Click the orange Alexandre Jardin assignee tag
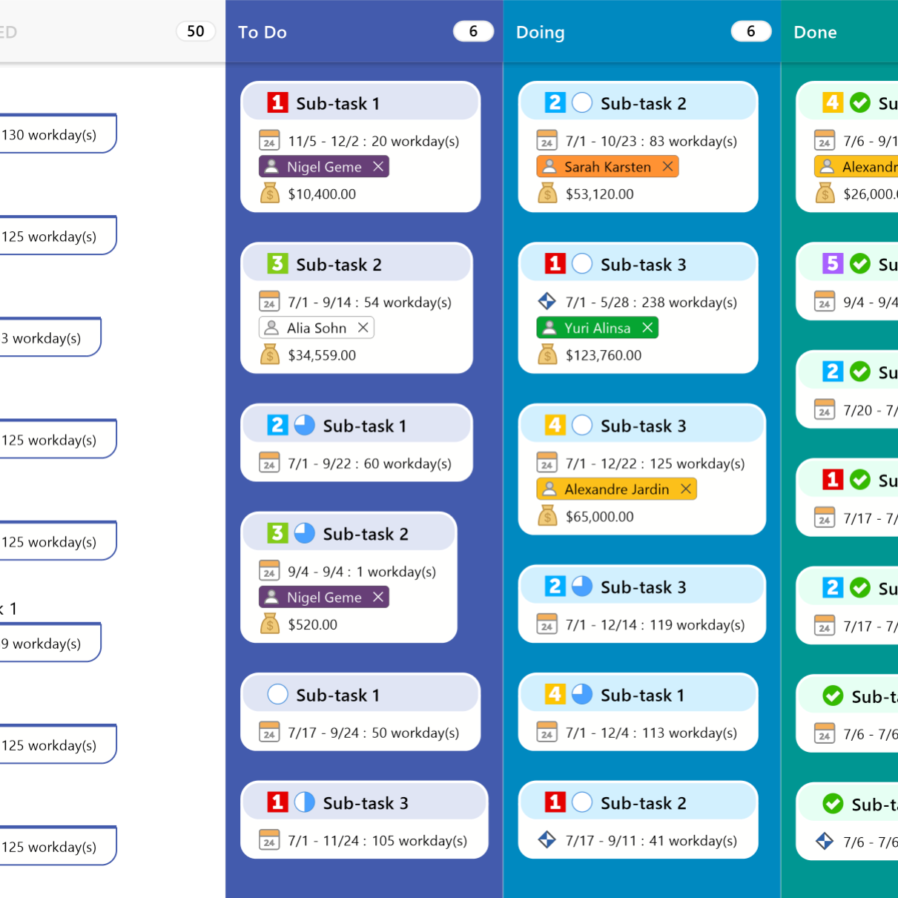This screenshot has width=898, height=898. tap(616, 489)
